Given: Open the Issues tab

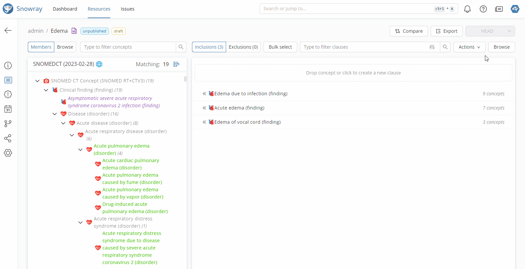Looking at the screenshot, I should (127, 9).
